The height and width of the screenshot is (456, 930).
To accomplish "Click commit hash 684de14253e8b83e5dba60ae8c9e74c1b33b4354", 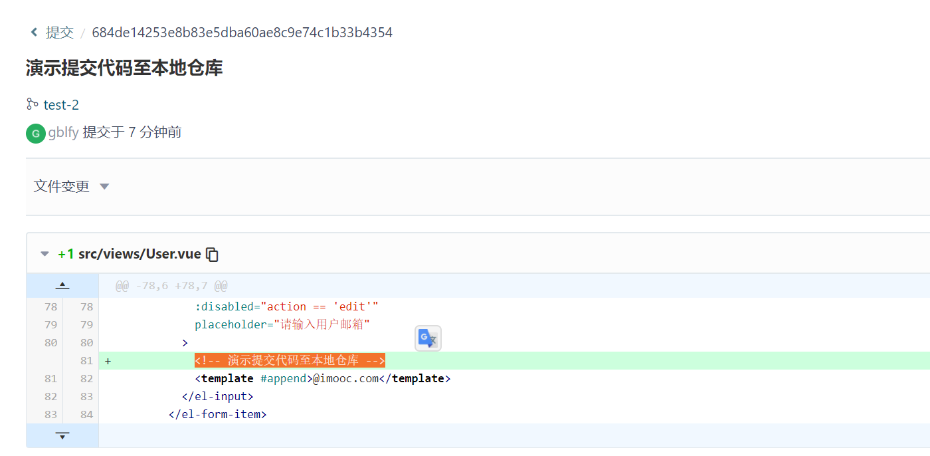I will click(x=242, y=33).
